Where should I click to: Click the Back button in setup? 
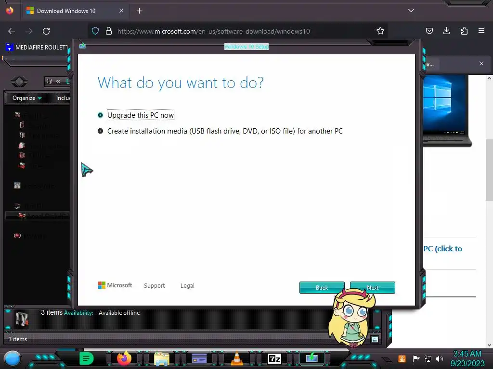tap(322, 287)
